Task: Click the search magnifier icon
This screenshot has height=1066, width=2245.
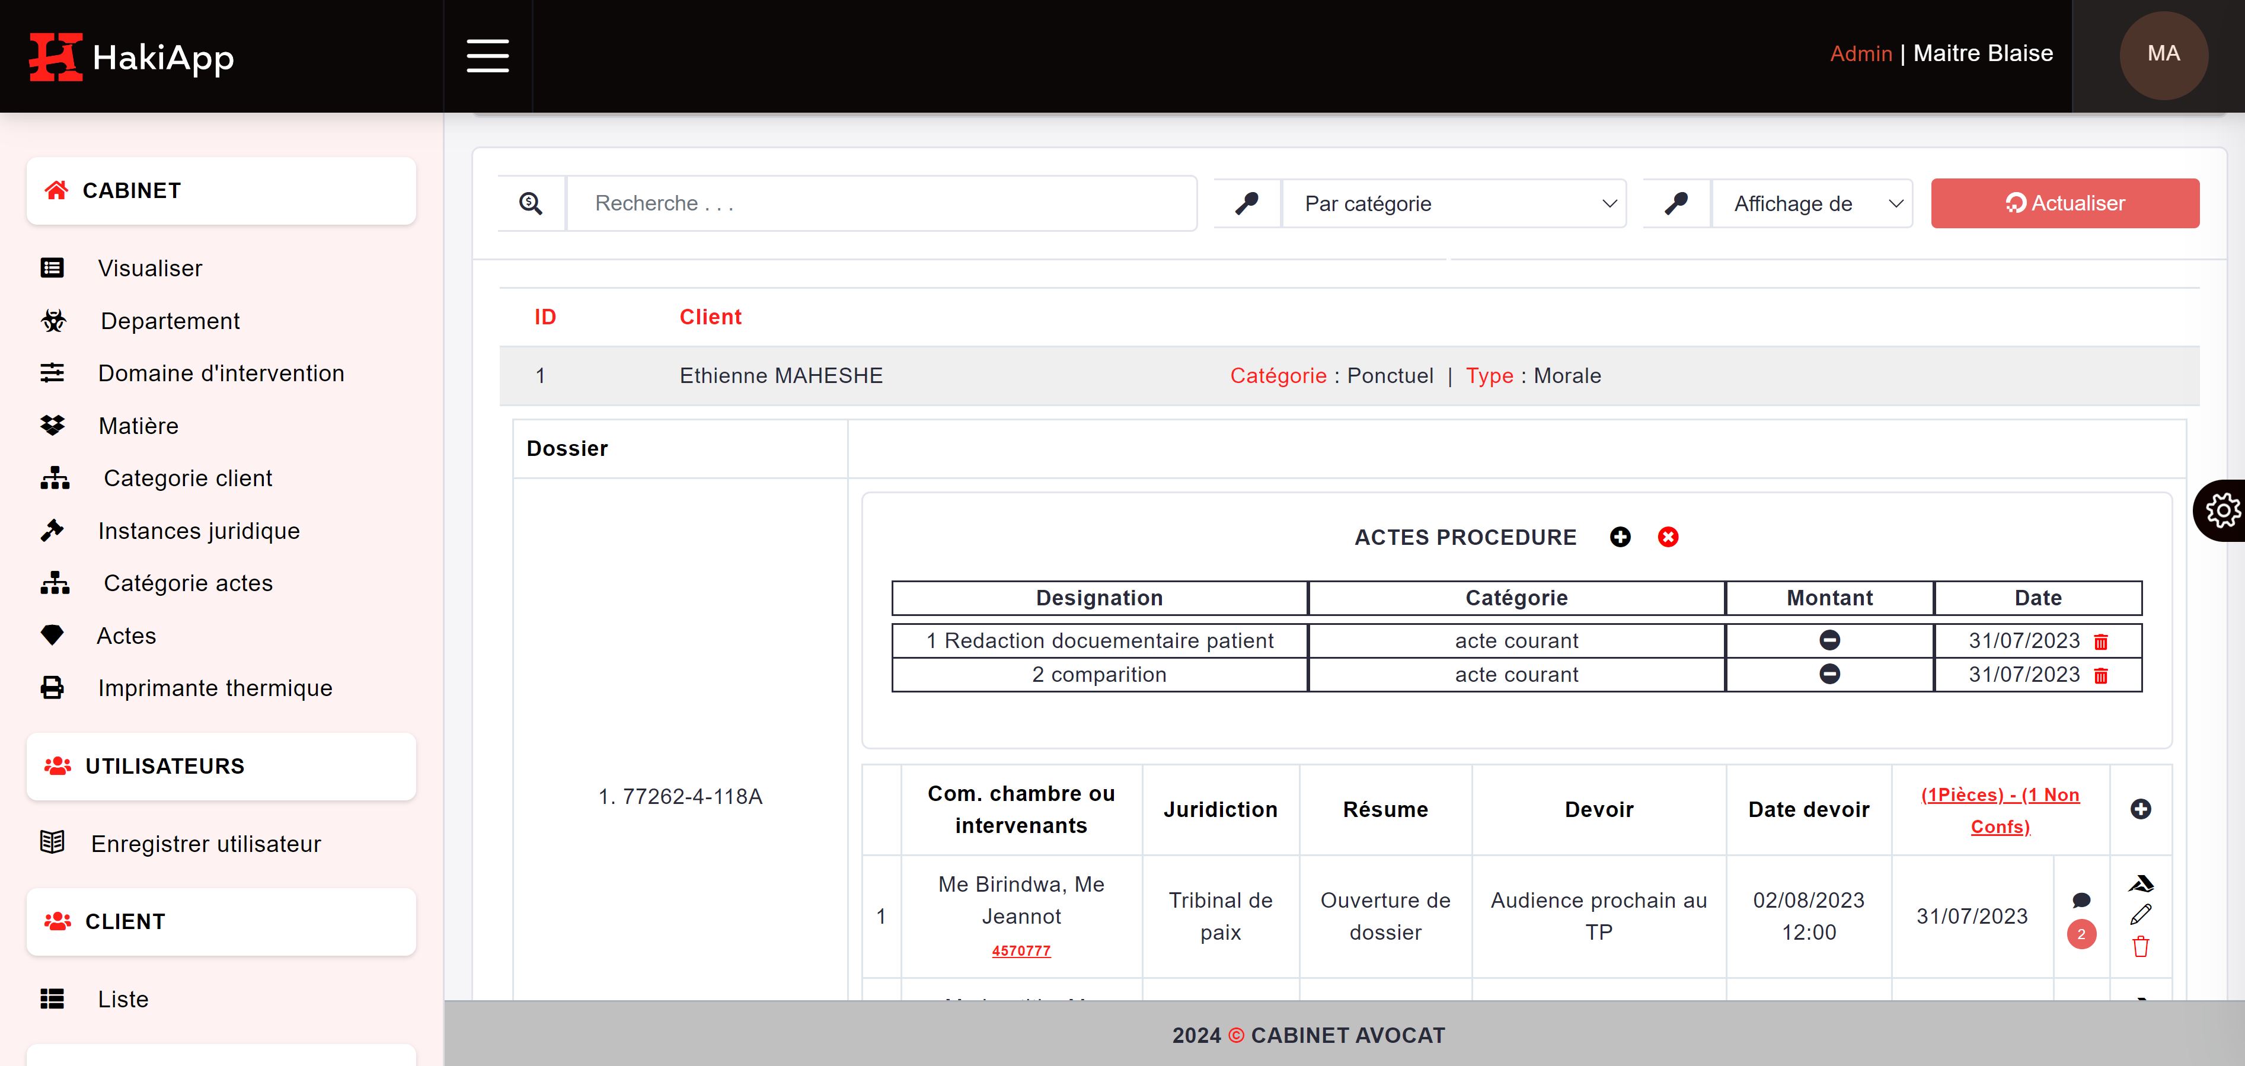Action: coord(531,203)
